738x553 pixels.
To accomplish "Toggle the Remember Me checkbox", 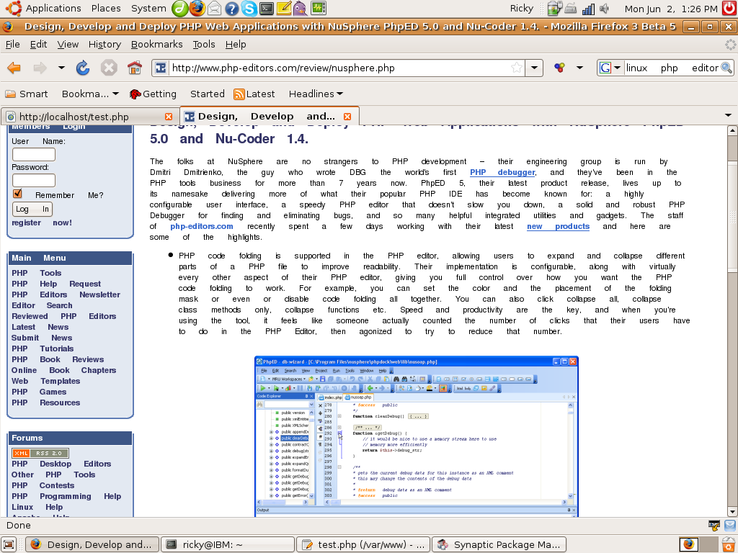I will [17, 193].
